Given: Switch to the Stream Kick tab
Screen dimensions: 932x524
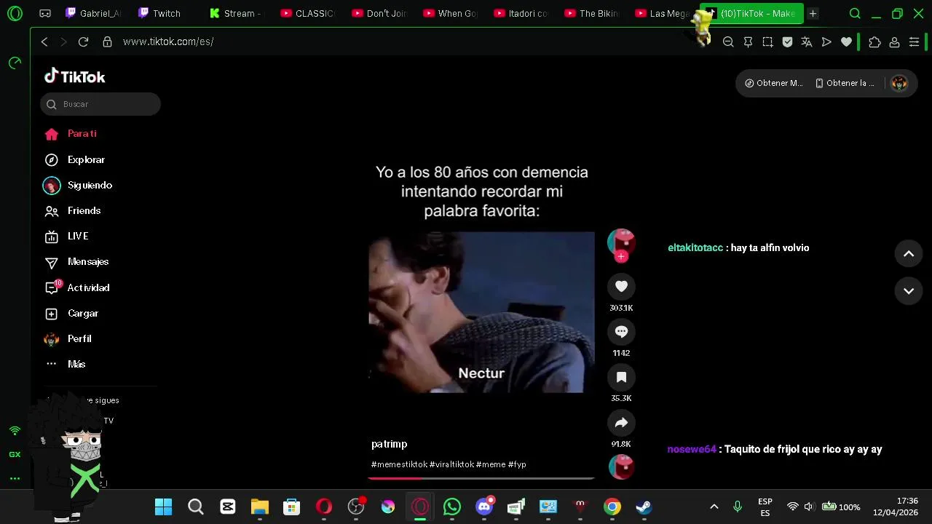Looking at the screenshot, I should 236,13.
